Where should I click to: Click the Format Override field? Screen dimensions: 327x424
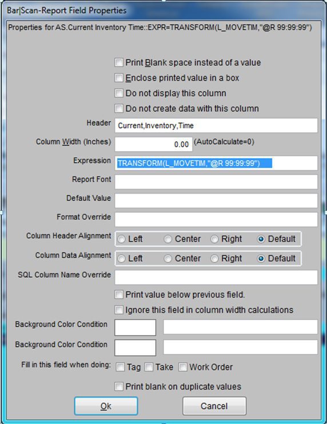[216, 219]
